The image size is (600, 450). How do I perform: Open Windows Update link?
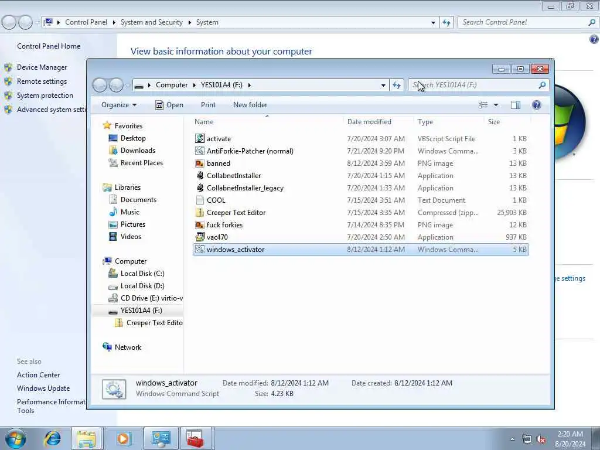click(x=43, y=388)
